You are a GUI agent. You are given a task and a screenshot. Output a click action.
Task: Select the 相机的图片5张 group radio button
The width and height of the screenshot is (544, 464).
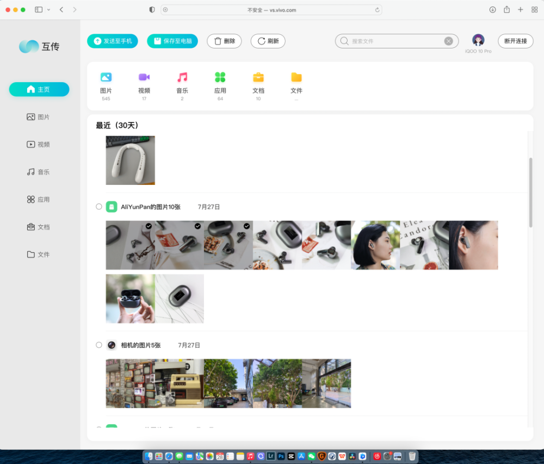99,345
